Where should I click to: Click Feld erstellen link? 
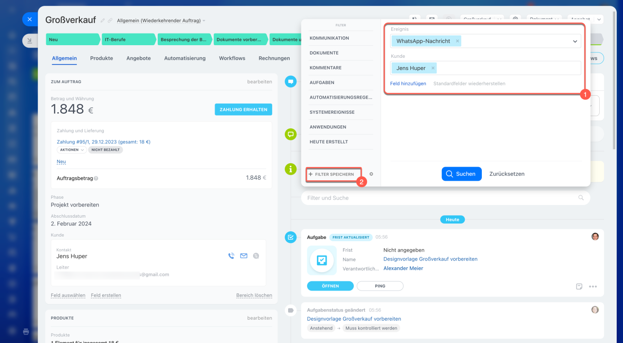pos(106,295)
